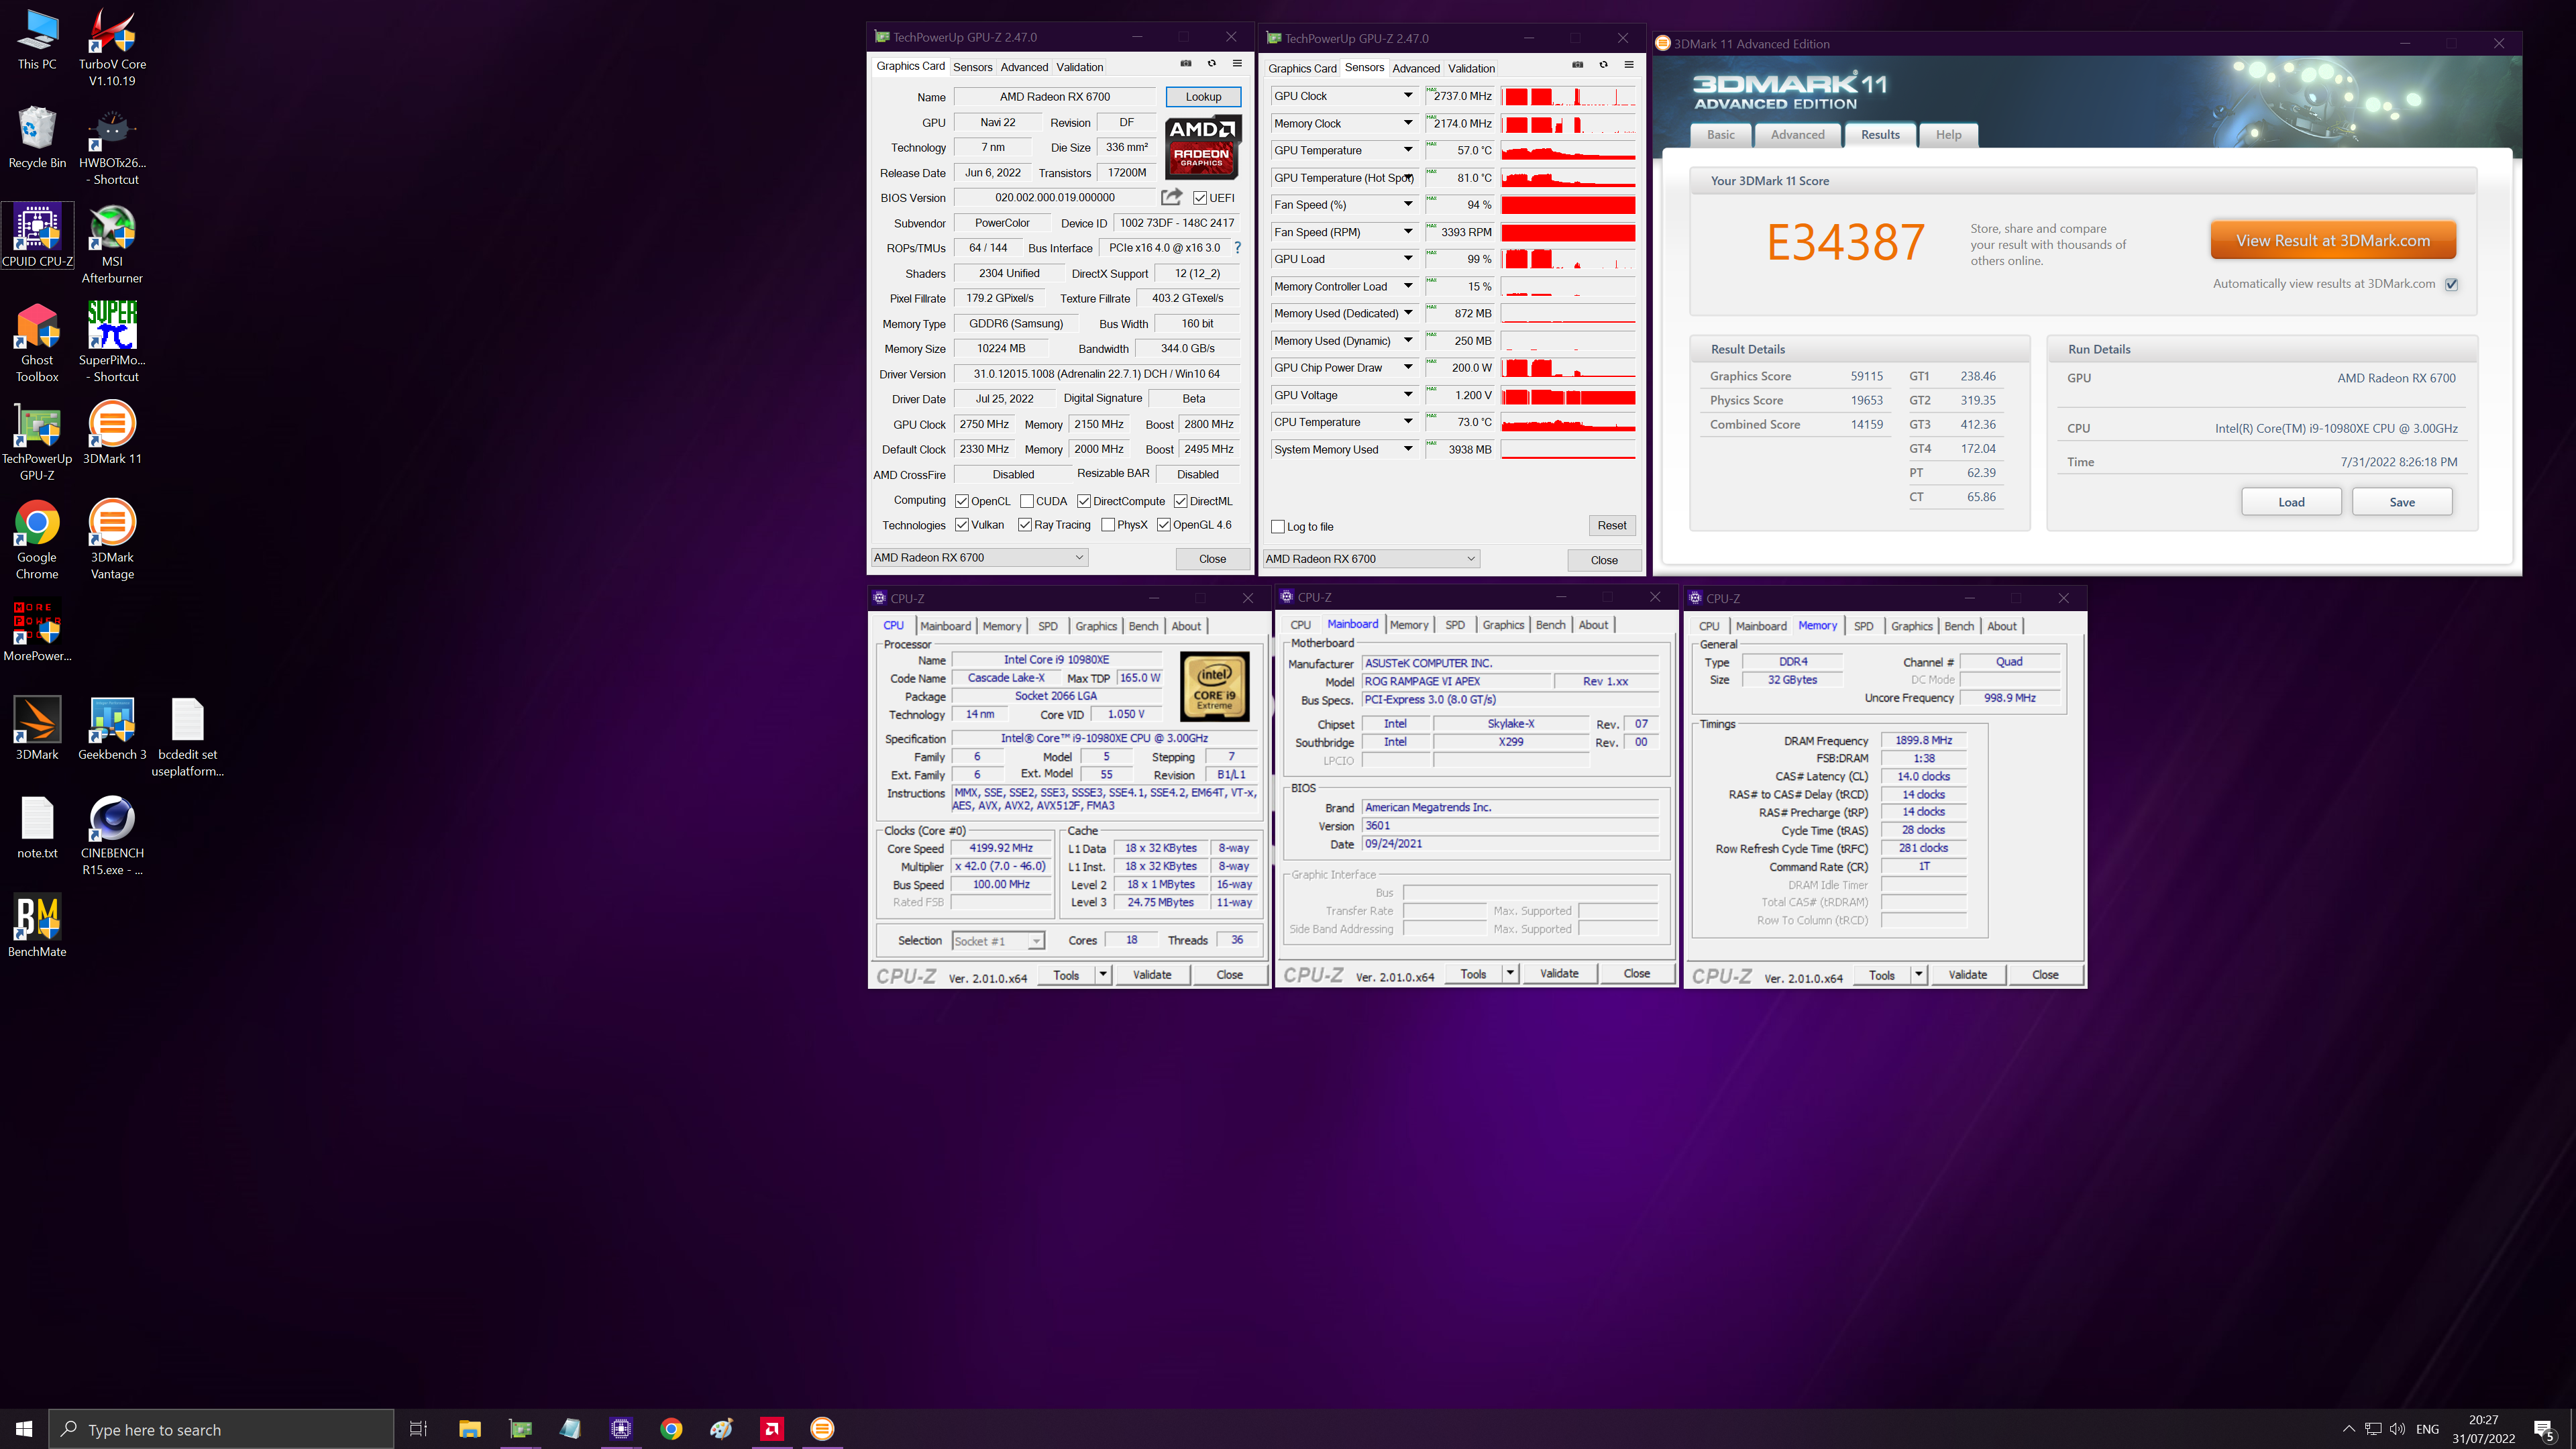Open MorePowerTool desktop icon
This screenshot has height=1449, width=2576.
[37, 630]
